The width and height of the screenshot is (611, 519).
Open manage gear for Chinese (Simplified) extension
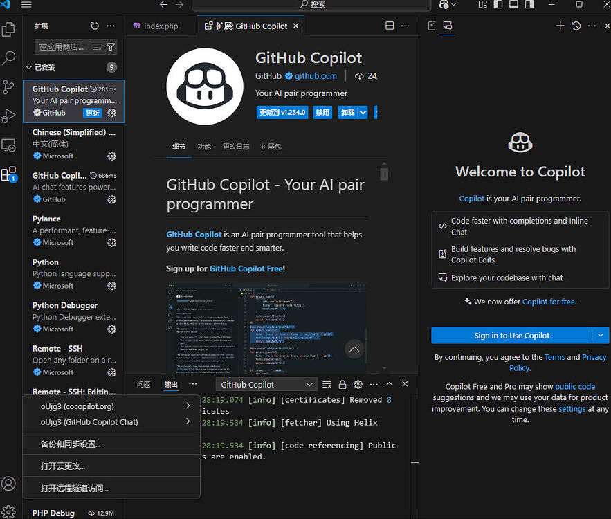112,156
